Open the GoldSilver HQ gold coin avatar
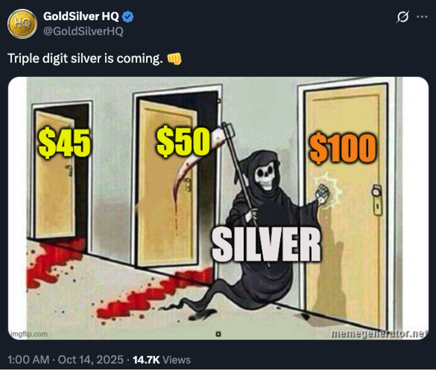This screenshot has width=436, height=370. [22, 24]
